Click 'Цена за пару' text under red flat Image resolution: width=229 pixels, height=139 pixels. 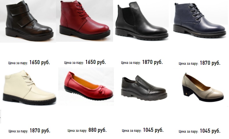77,130
